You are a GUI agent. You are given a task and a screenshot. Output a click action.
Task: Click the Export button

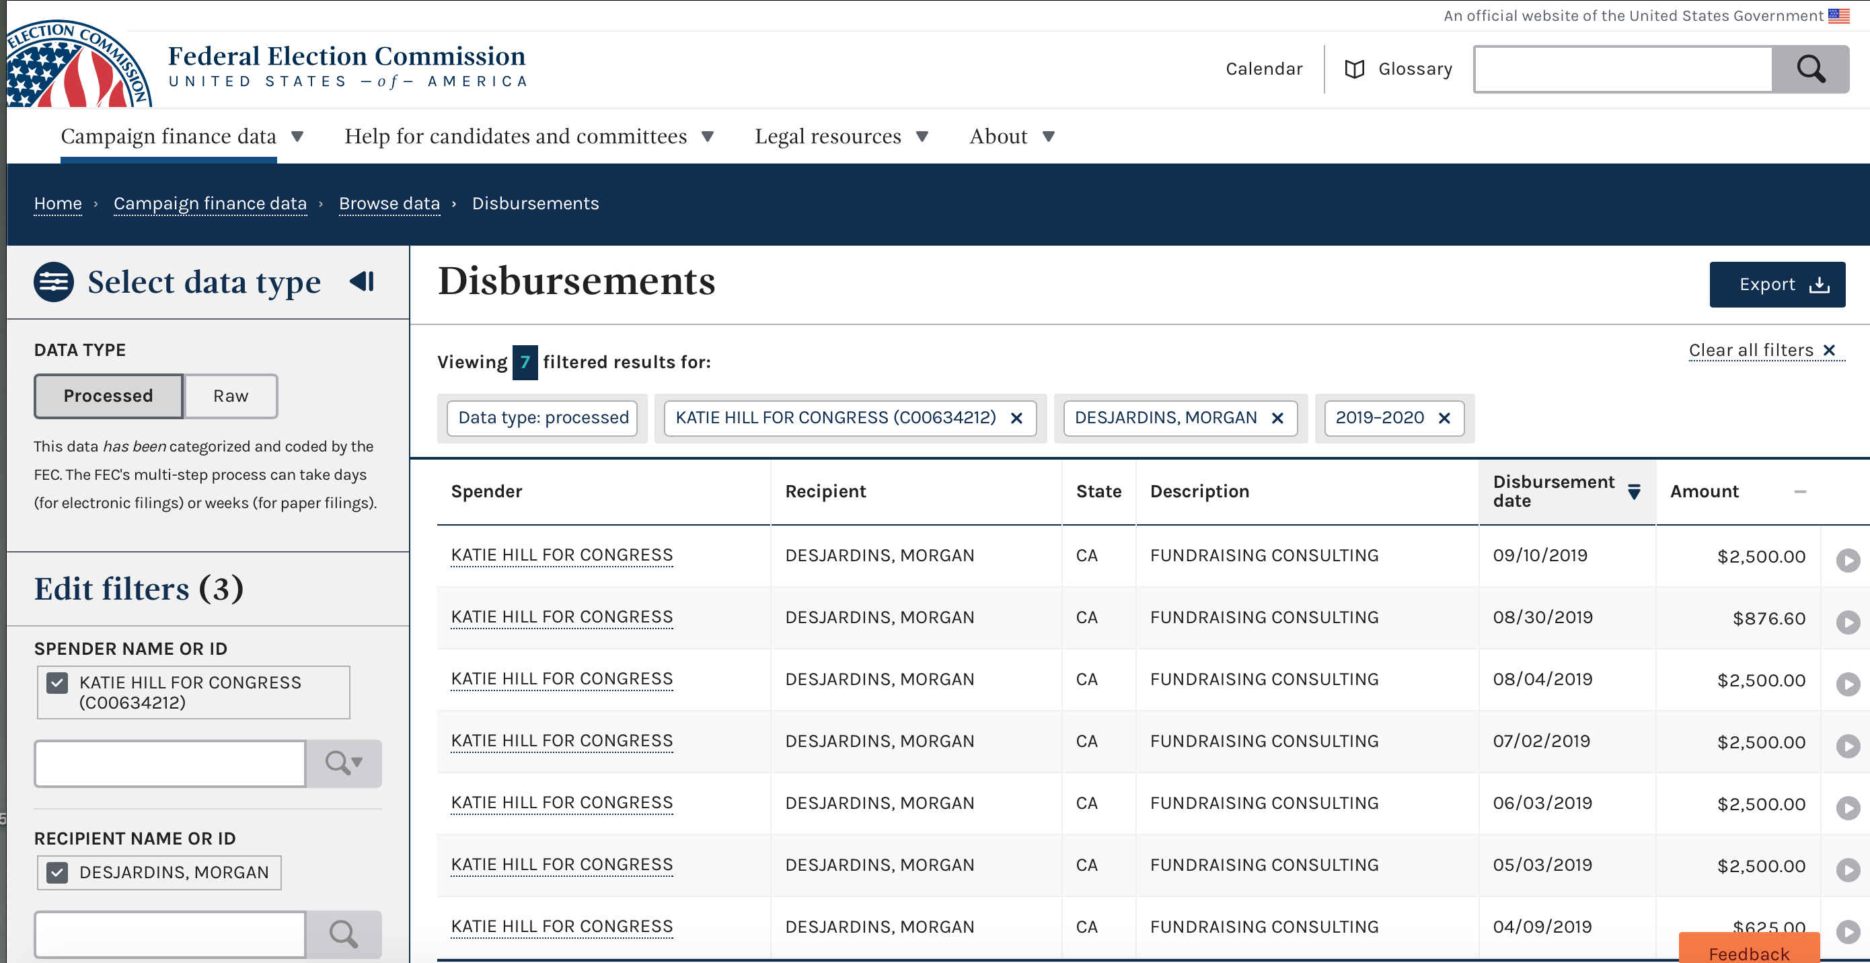pyautogui.click(x=1776, y=285)
